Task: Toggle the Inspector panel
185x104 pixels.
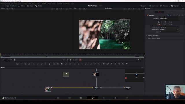Action: 175,6
